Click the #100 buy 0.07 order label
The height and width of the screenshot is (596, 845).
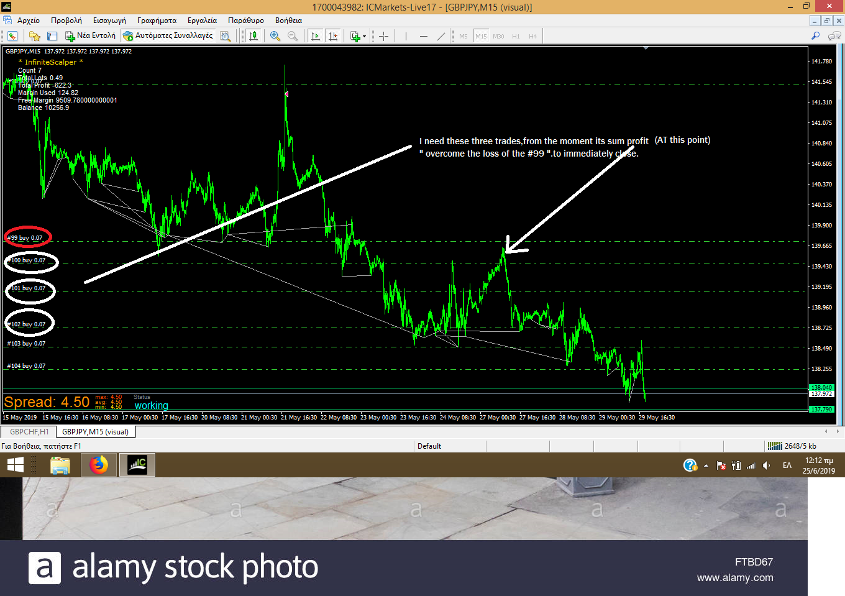pos(26,260)
